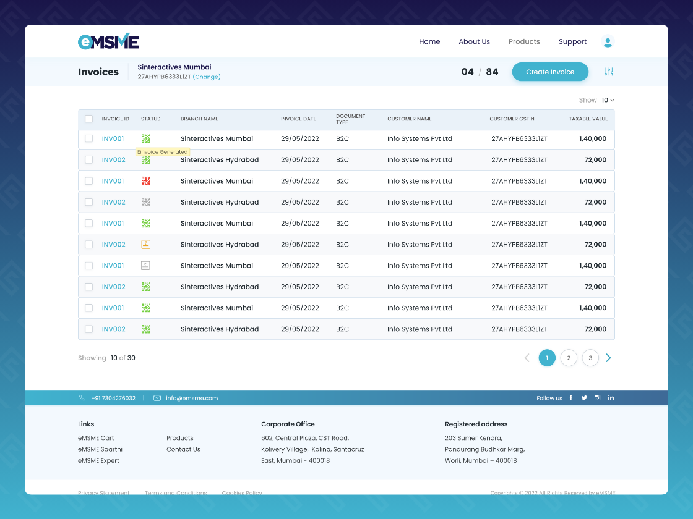Open the eMSME Saarthi footer link

pos(100,449)
